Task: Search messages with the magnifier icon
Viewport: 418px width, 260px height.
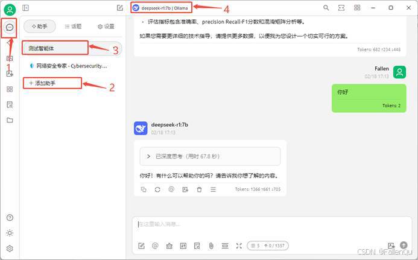Action: point(326,8)
